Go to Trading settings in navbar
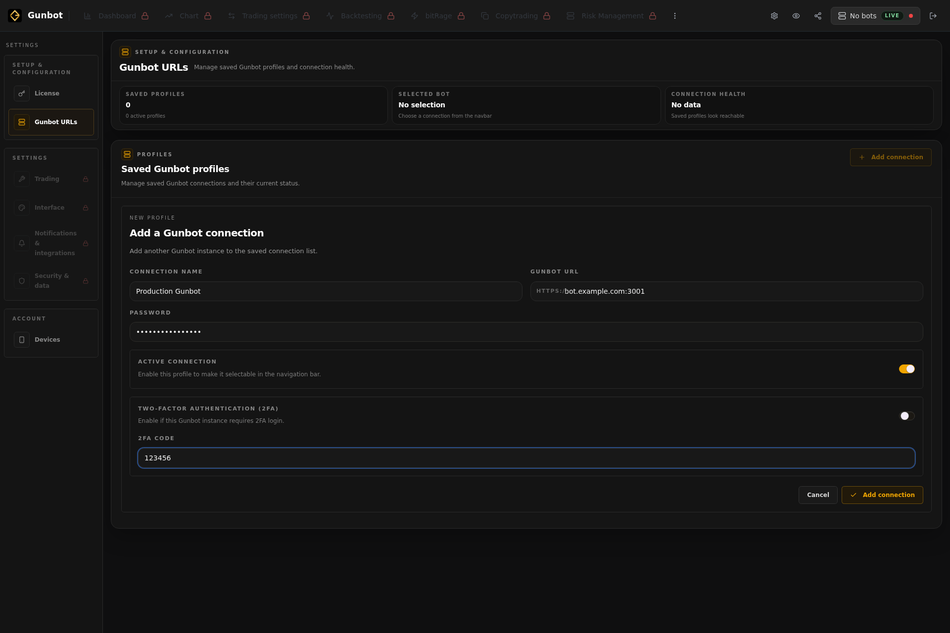The width and height of the screenshot is (950, 633). 269,16
